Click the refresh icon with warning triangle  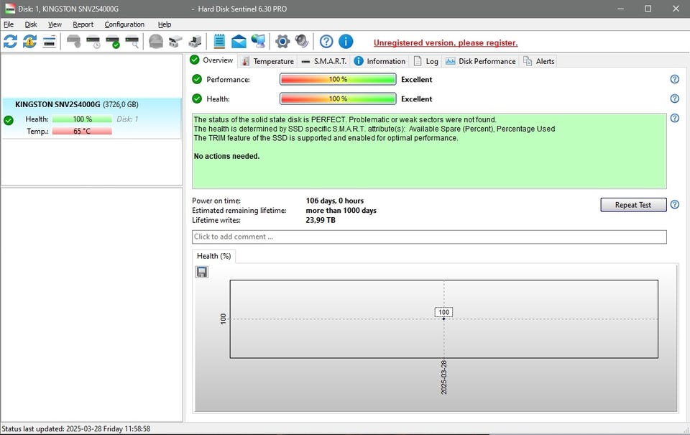29,42
